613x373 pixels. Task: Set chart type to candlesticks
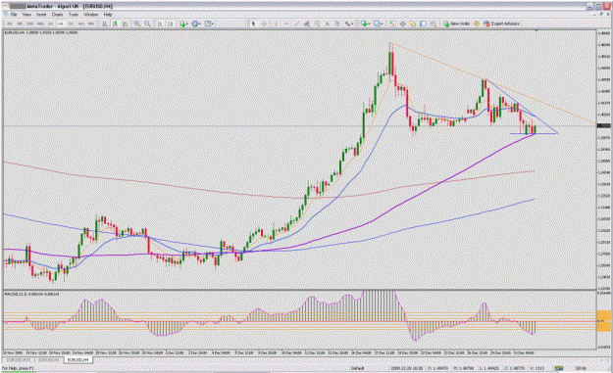[116, 23]
